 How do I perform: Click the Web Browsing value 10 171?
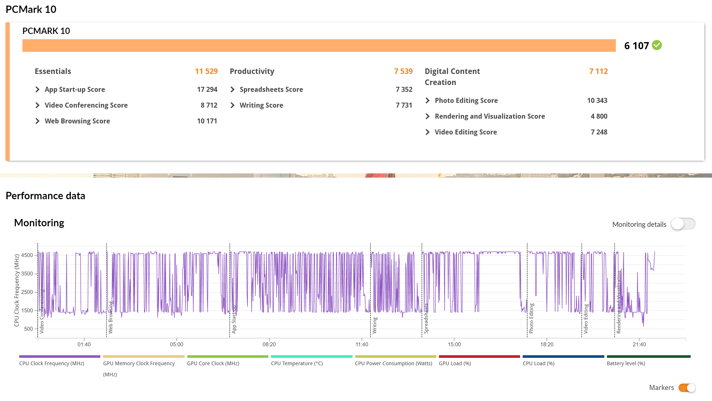pyautogui.click(x=207, y=121)
